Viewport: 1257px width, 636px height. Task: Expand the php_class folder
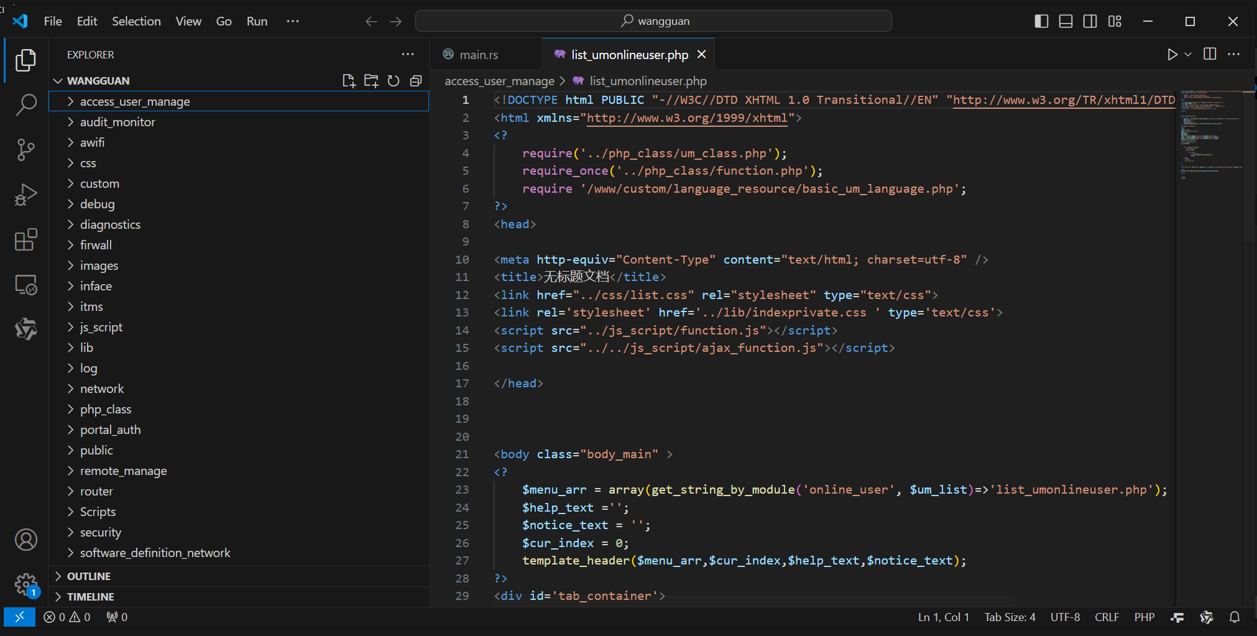tap(239, 409)
